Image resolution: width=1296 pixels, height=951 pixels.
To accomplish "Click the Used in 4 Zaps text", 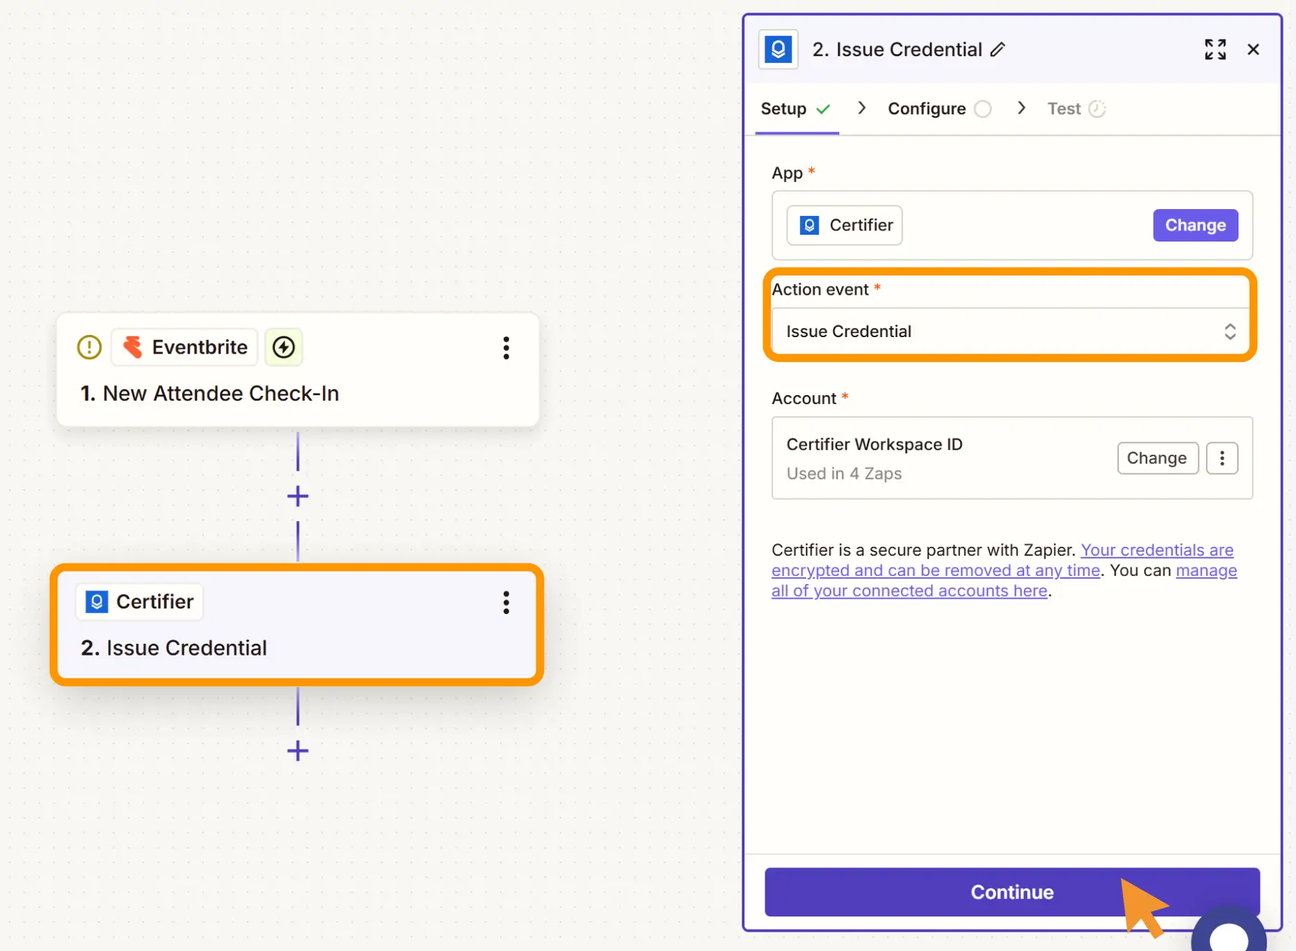I will (x=843, y=473).
